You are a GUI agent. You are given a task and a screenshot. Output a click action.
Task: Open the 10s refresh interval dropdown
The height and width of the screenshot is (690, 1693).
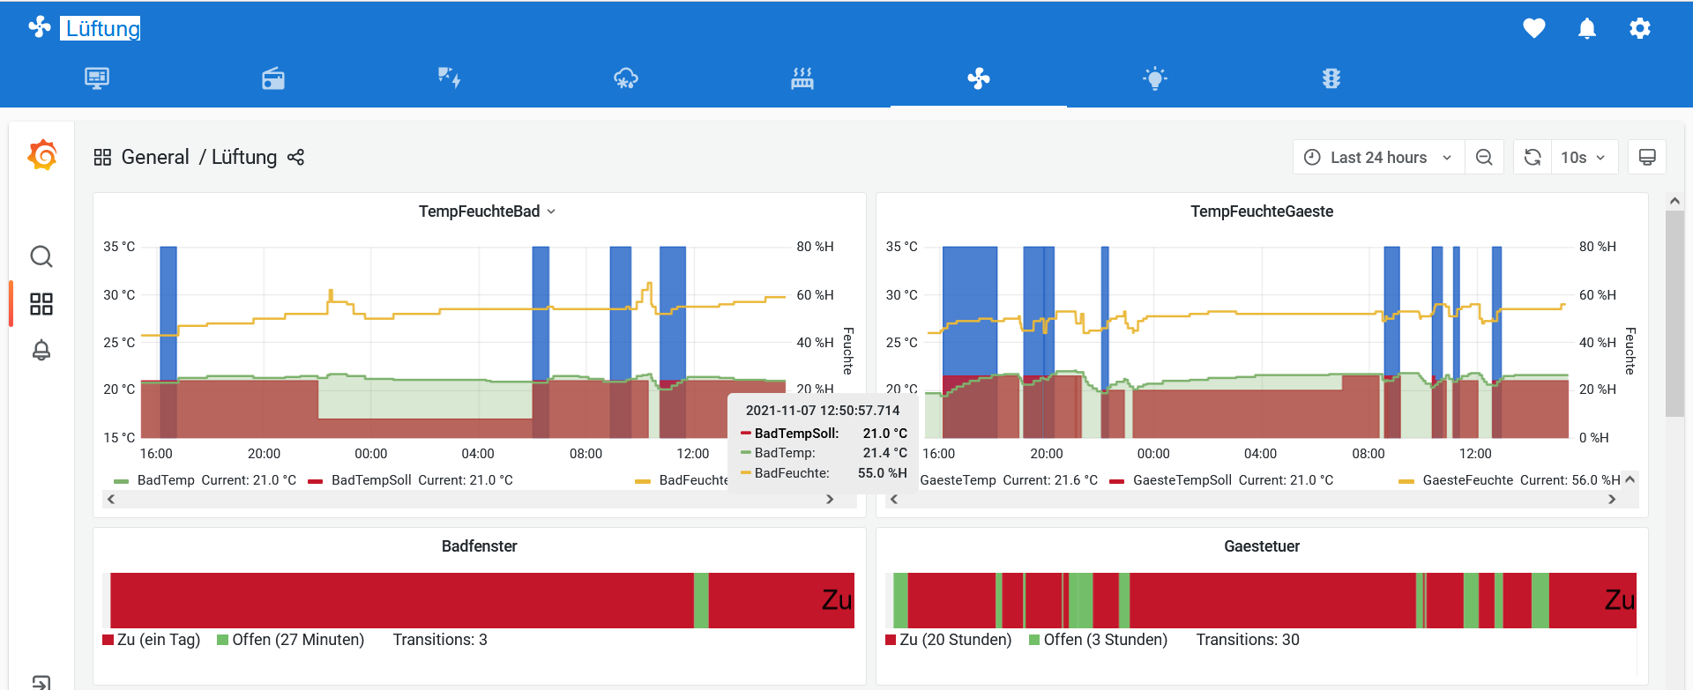[1584, 157]
